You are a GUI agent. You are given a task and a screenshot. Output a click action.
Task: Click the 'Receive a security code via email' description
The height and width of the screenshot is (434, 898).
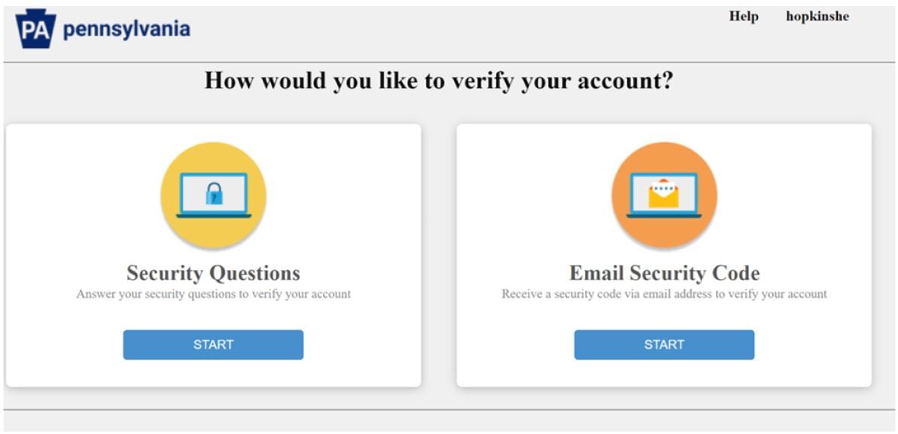[x=664, y=294]
